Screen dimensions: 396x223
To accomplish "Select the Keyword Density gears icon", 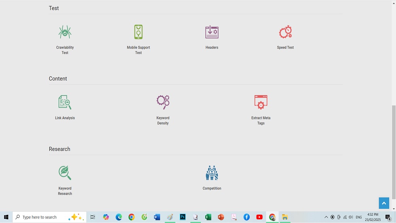I will [163, 102].
